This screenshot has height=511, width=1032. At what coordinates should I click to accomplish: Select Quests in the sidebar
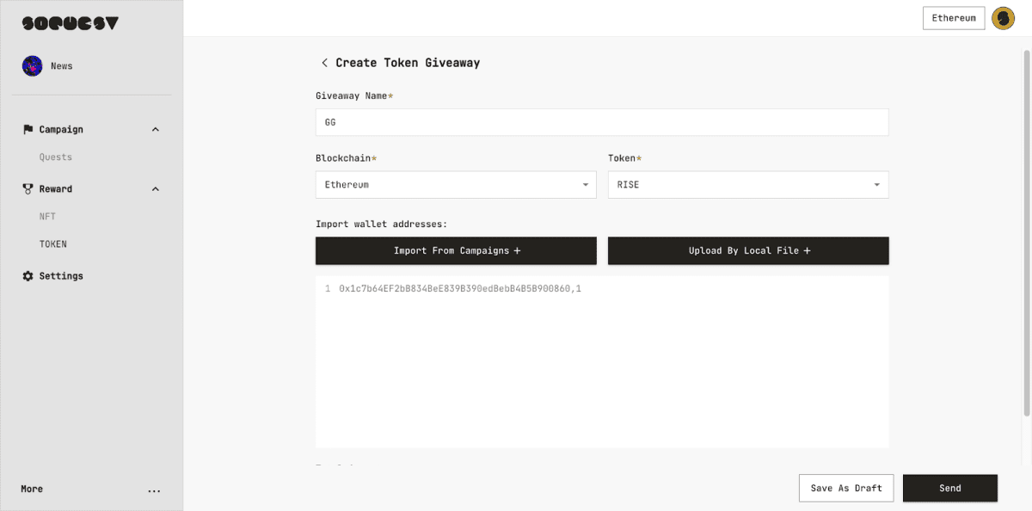click(56, 157)
